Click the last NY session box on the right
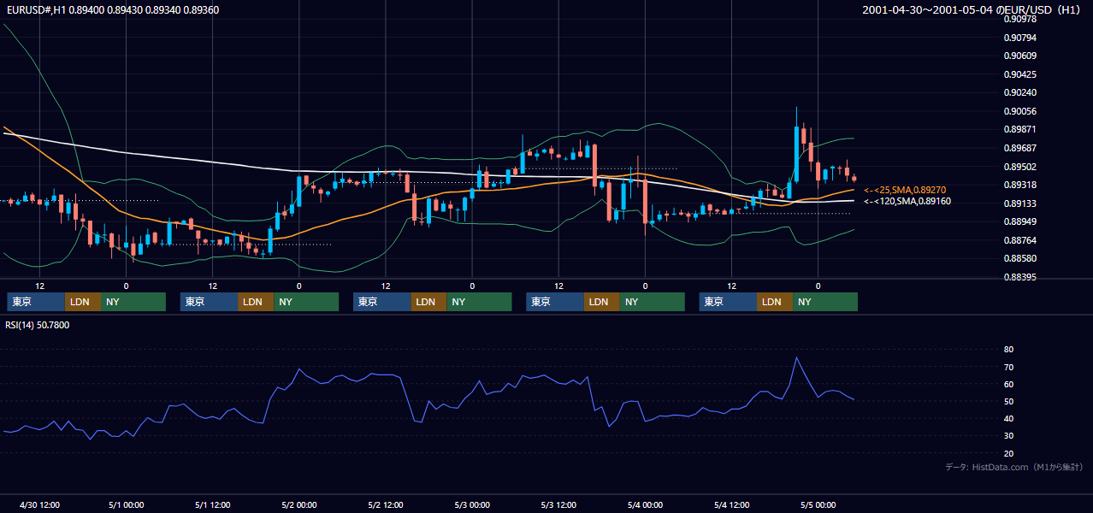1093x513 pixels. [825, 302]
